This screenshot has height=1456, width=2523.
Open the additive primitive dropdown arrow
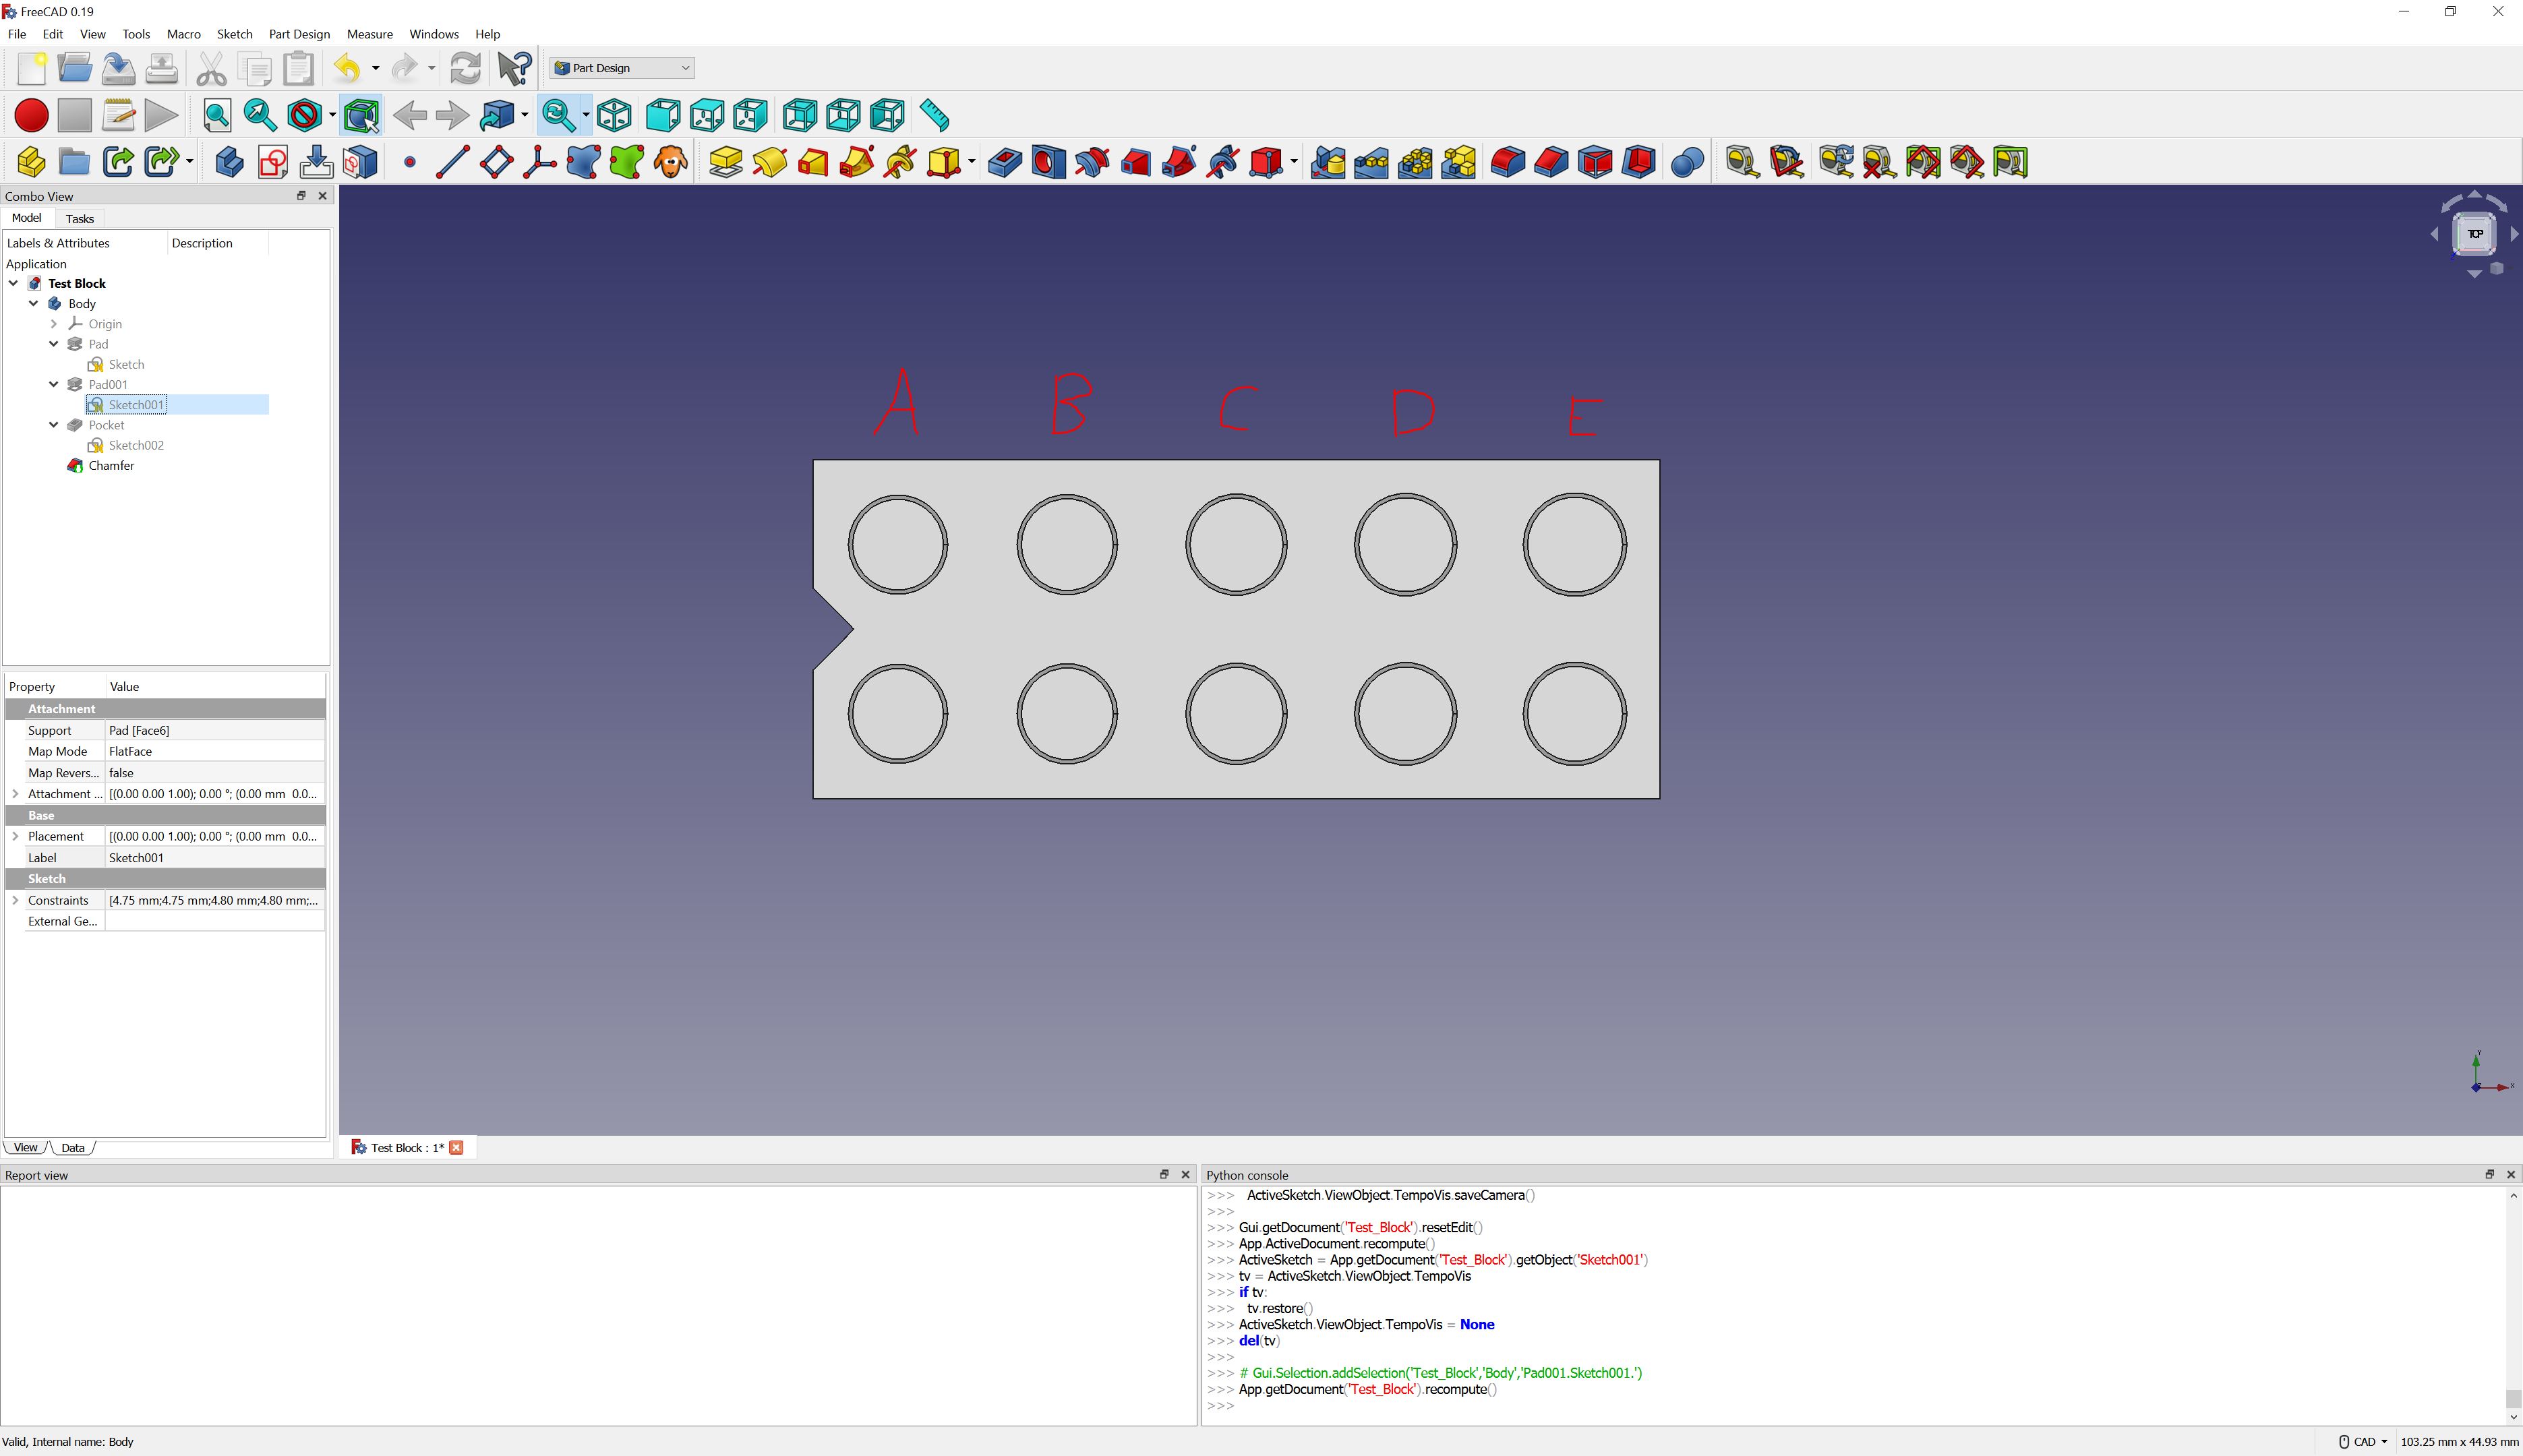(x=972, y=162)
